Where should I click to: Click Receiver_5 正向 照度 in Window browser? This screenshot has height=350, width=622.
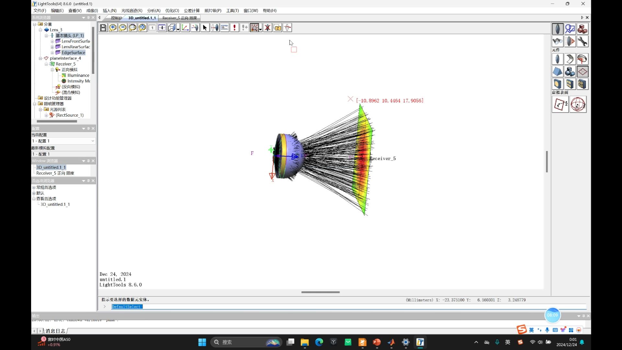55,173
